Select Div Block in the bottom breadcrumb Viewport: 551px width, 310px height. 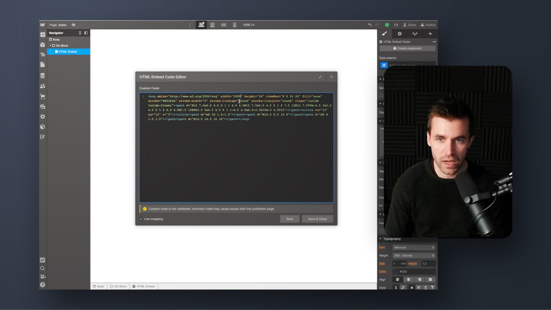[x=118, y=286]
